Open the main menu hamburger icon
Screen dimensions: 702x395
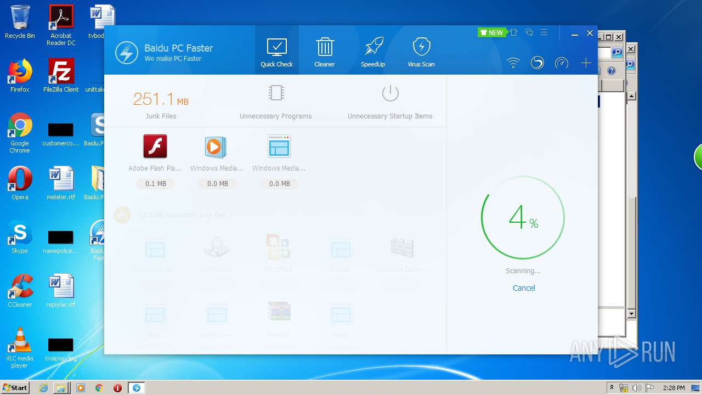pos(544,33)
